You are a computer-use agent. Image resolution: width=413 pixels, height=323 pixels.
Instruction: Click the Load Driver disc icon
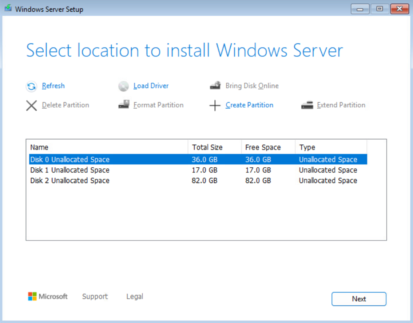(123, 86)
